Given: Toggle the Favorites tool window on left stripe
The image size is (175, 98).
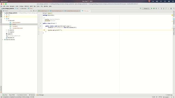Looking at the screenshot, I should point(1,89).
